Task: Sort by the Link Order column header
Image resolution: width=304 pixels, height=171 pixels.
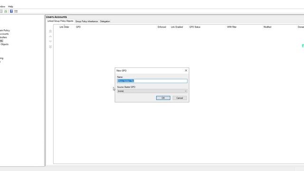Action: click(64, 27)
